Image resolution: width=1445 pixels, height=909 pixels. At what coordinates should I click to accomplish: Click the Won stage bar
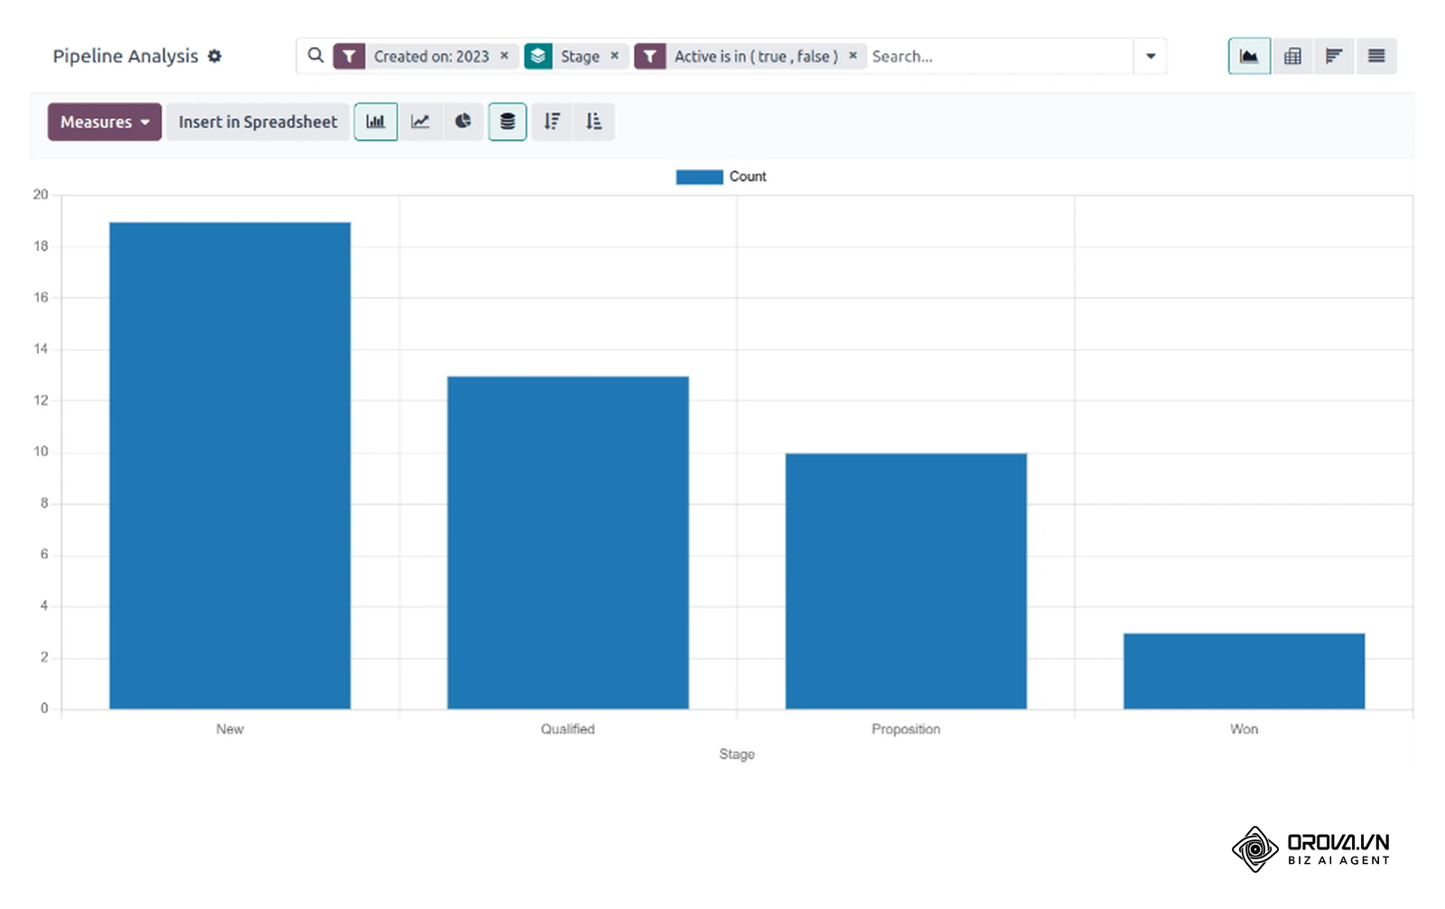(1245, 671)
